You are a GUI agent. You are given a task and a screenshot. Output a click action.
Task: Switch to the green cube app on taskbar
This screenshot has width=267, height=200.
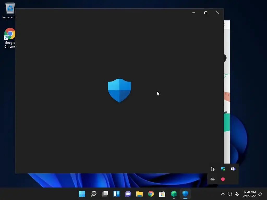174,194
